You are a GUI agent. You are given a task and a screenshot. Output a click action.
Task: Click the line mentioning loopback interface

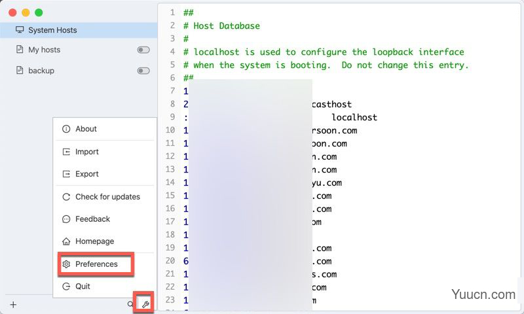tap(324, 52)
